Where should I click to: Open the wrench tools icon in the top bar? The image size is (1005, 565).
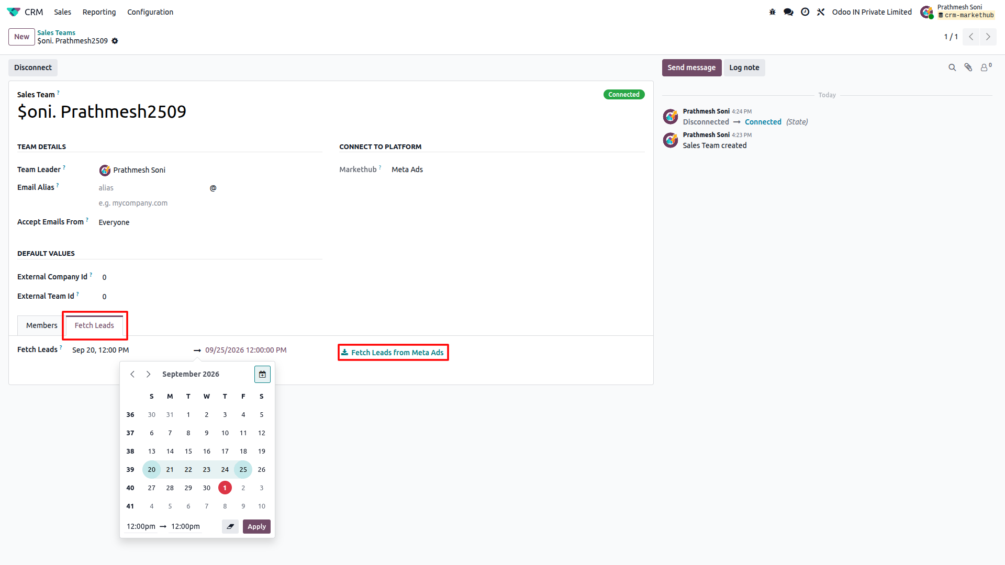click(821, 12)
